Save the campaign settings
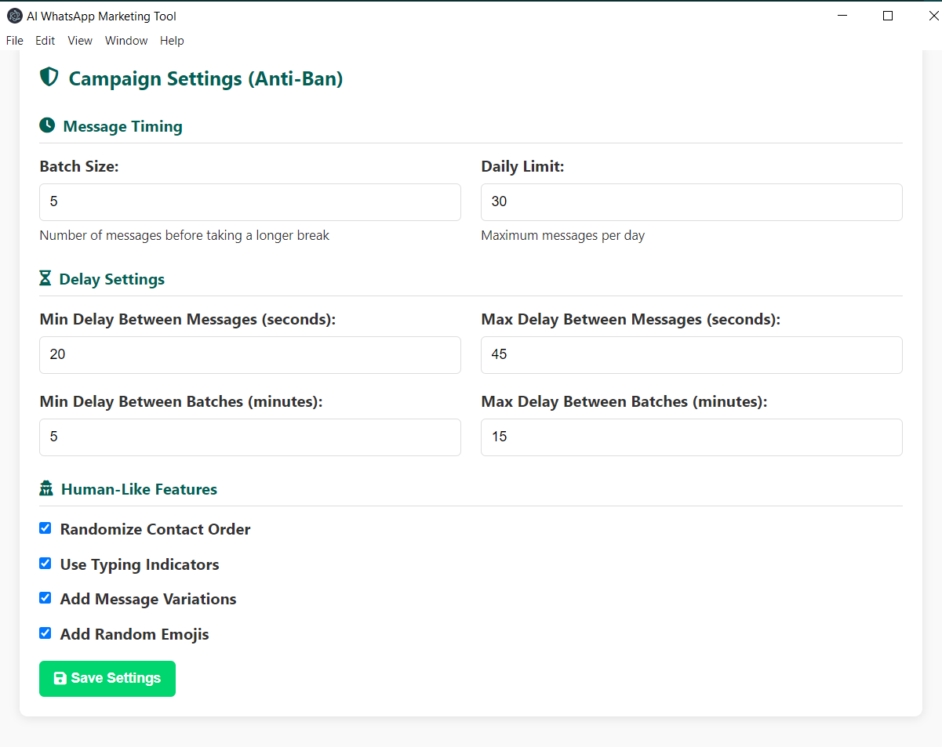The image size is (942, 747). pyautogui.click(x=107, y=679)
